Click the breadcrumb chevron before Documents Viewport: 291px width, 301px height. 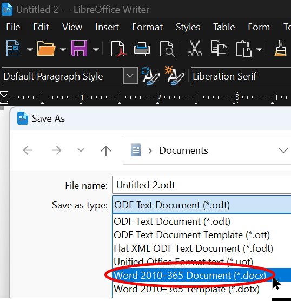150,151
